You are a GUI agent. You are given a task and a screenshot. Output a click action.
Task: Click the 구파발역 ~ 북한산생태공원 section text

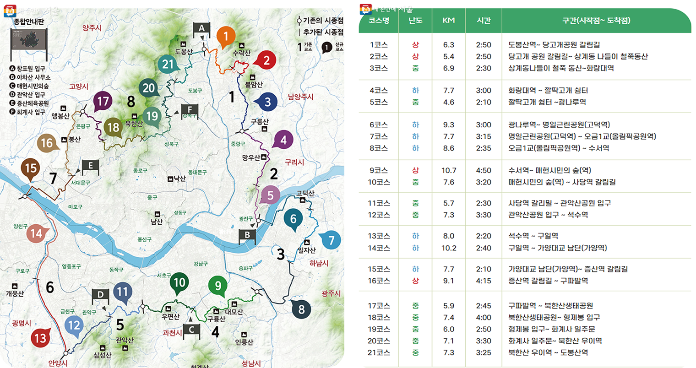550,306
